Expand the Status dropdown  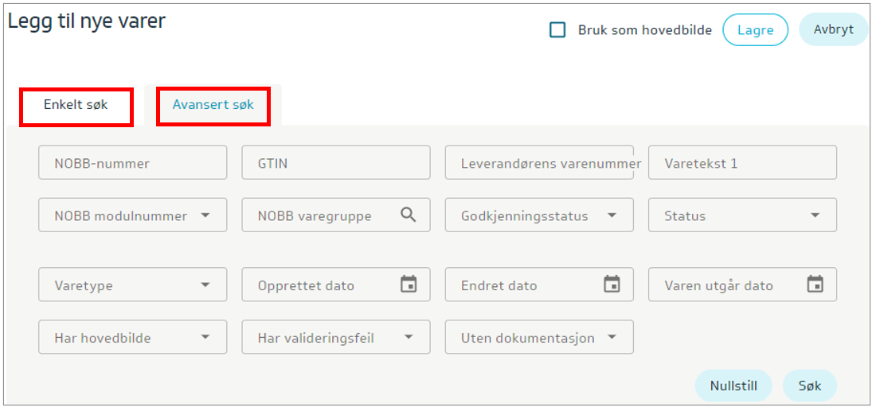click(815, 215)
